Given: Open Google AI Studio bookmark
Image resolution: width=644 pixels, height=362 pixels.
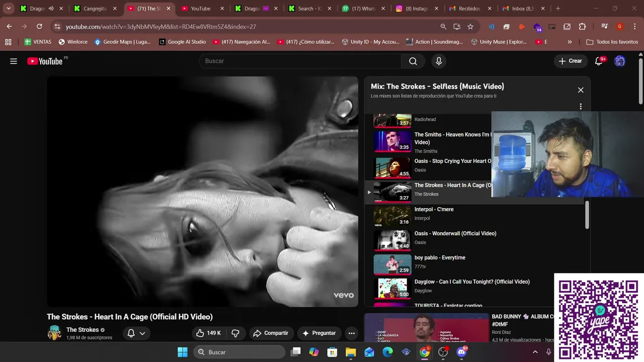Looking at the screenshot, I should point(182,42).
